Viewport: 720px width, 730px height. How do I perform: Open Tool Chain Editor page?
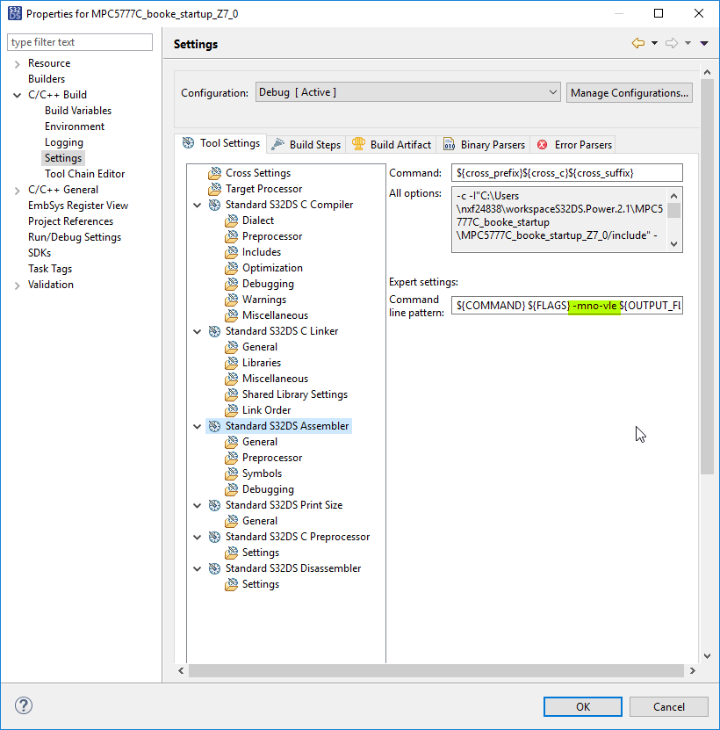tap(84, 174)
